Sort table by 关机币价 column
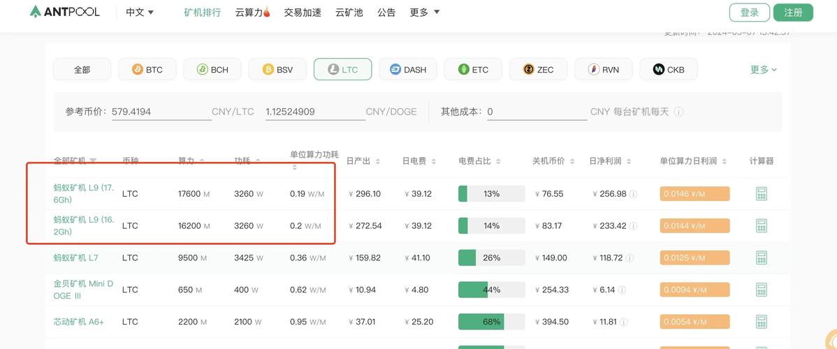The image size is (837, 349). click(x=572, y=161)
